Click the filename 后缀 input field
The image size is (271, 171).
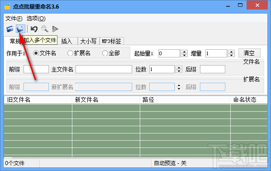(212, 69)
